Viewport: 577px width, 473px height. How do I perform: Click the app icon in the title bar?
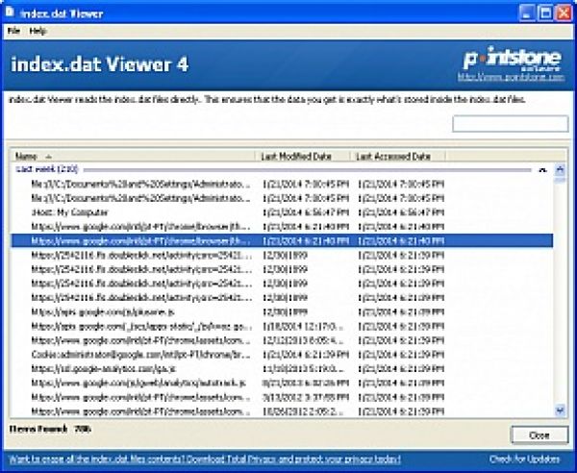tap(10, 12)
